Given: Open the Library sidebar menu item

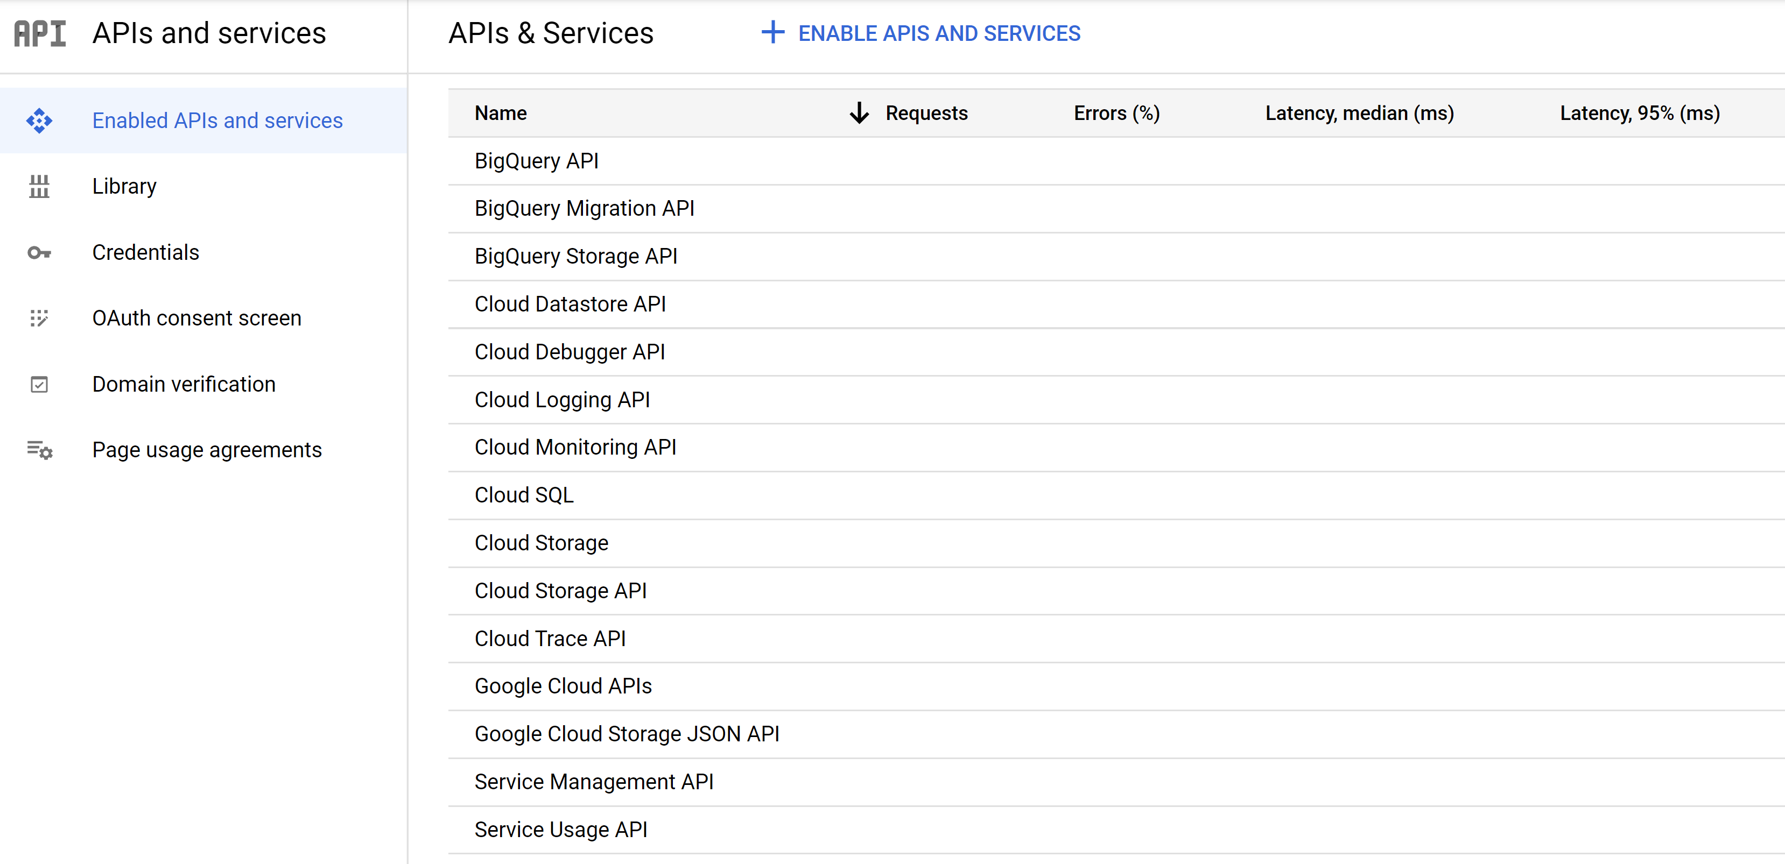Looking at the screenshot, I should click(x=124, y=186).
